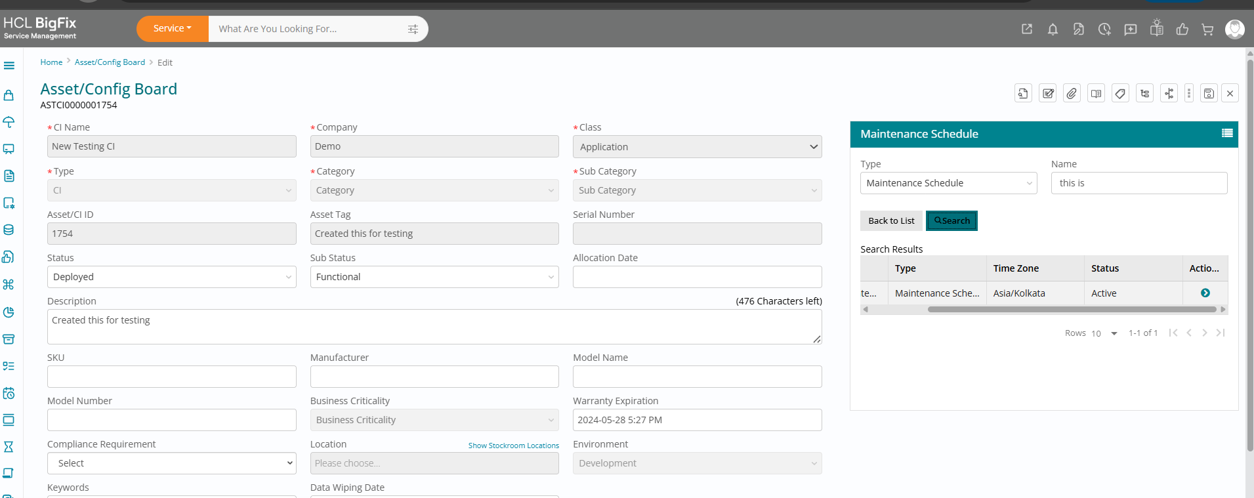This screenshot has width=1254, height=498.
Task: Expand the Service dropdown
Action: click(172, 28)
